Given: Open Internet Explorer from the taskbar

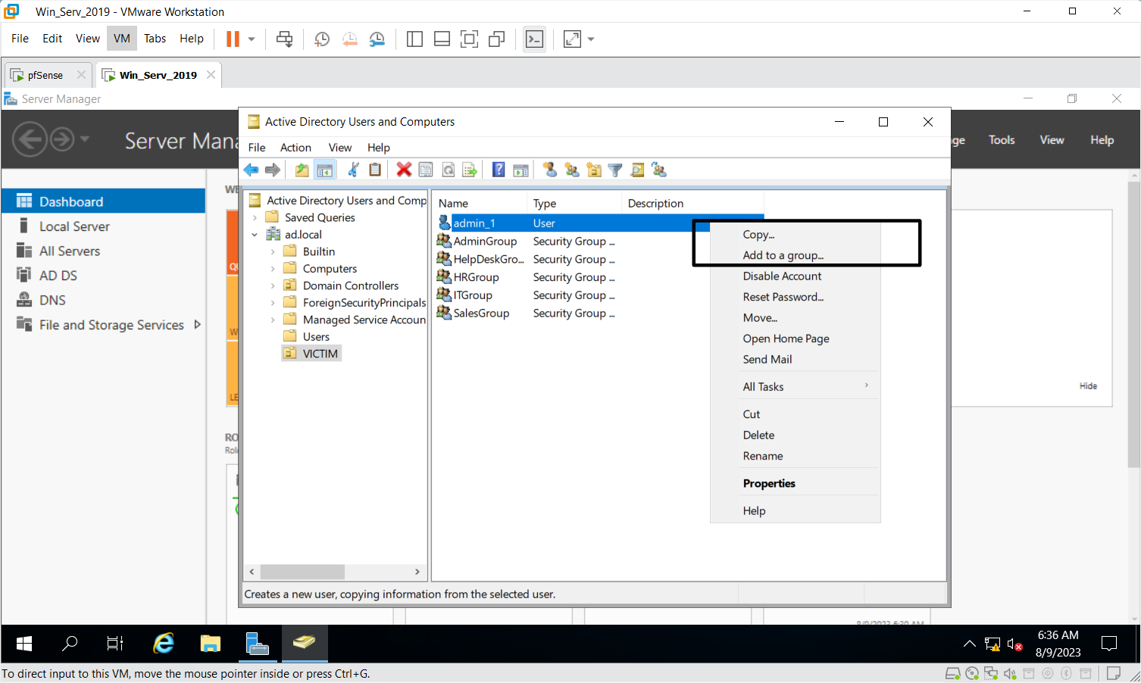Looking at the screenshot, I should click(164, 644).
